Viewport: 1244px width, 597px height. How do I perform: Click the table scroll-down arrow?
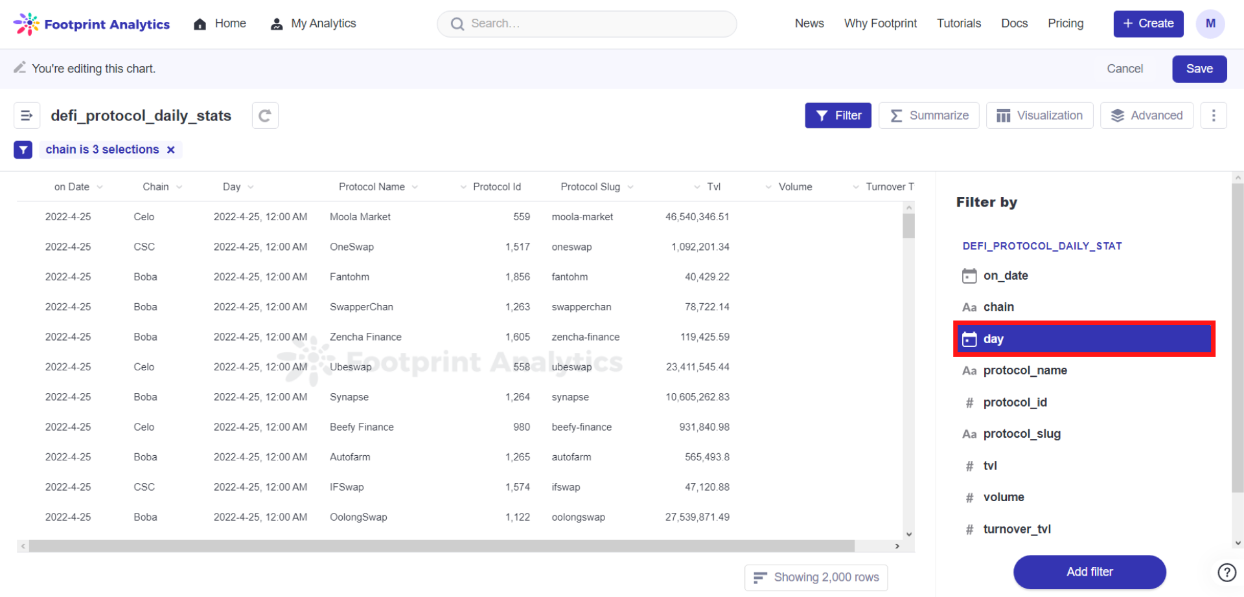908,535
